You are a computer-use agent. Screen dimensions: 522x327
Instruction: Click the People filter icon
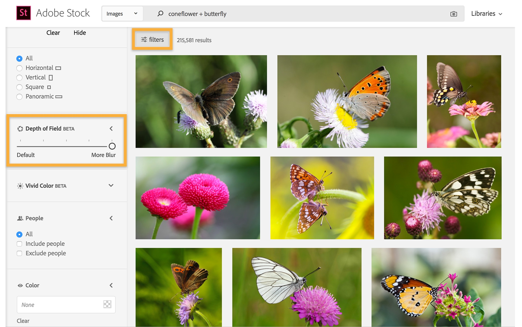point(20,218)
